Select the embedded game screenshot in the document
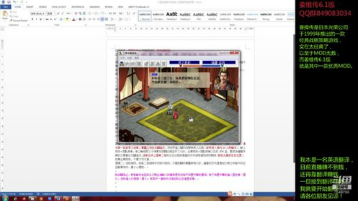Image resolution: width=358 pixels, height=201 pixels. coord(179,98)
